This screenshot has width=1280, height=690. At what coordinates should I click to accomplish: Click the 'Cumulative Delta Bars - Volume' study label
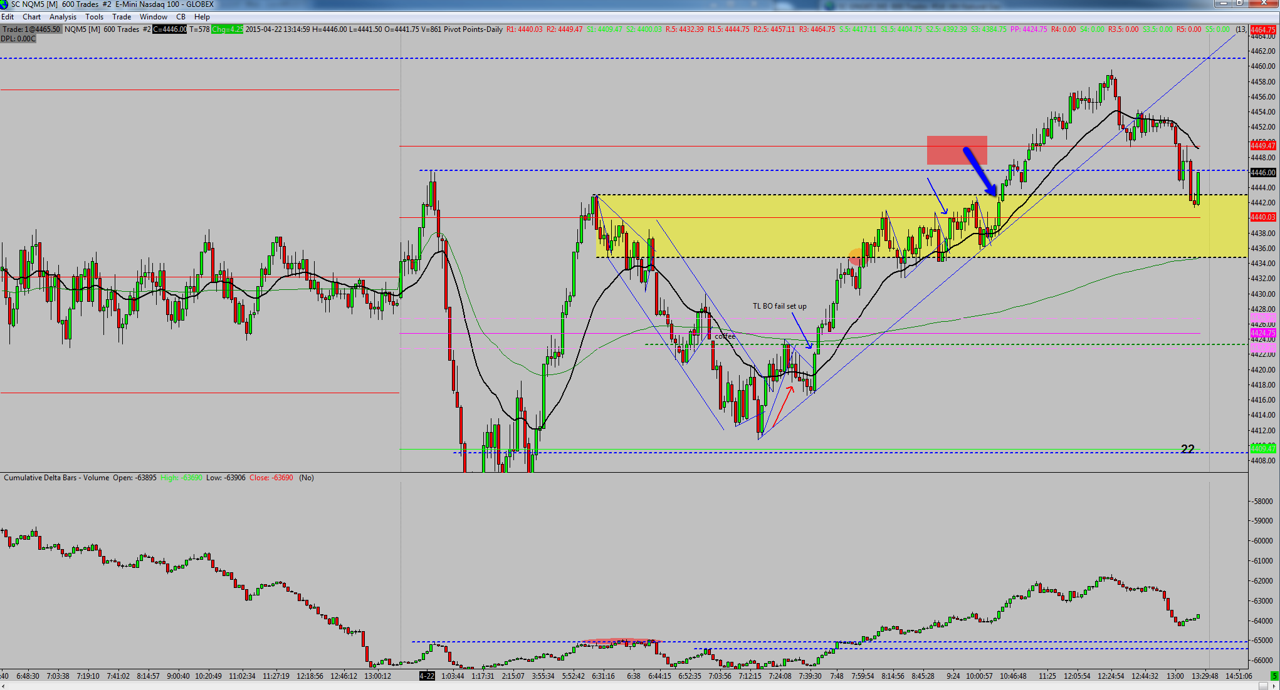(x=56, y=478)
